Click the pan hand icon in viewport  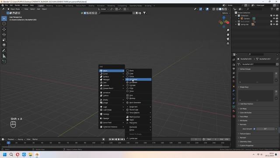click(x=228, y=35)
